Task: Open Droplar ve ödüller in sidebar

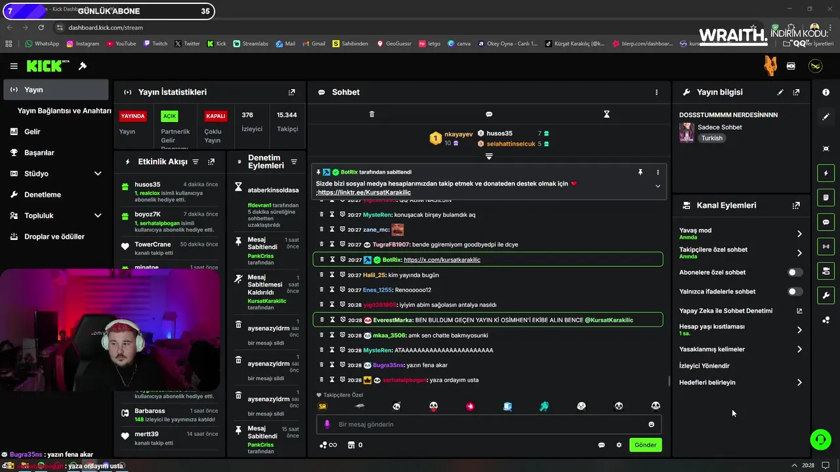Action: 54,237
